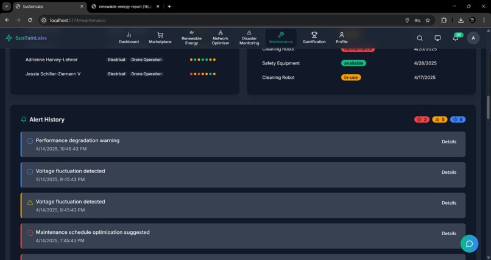
Task: Open a new browser tab
Action: [169, 7]
